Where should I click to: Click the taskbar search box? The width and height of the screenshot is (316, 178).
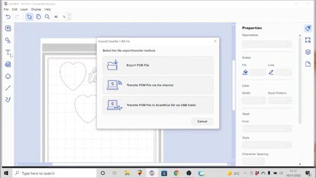[x=55, y=173]
